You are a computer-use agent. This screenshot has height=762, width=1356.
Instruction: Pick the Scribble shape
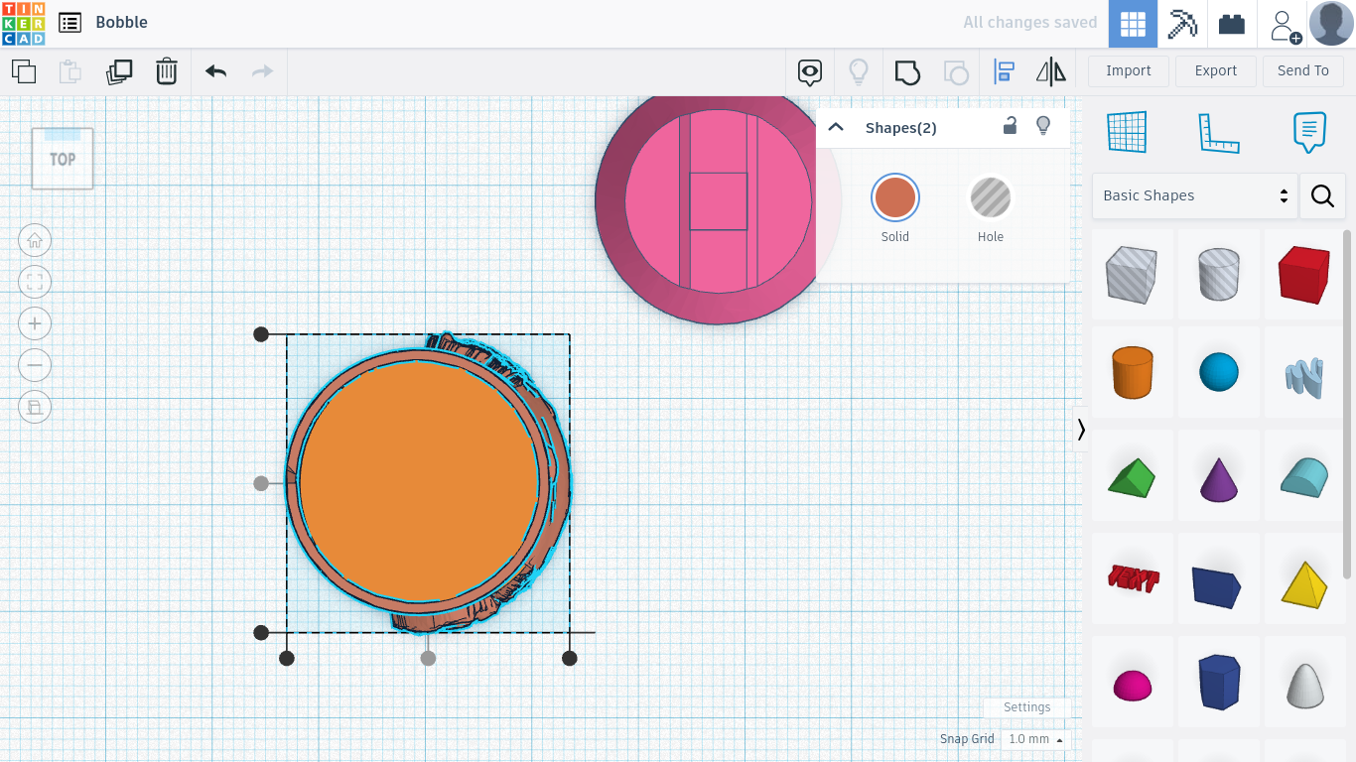[1304, 376]
